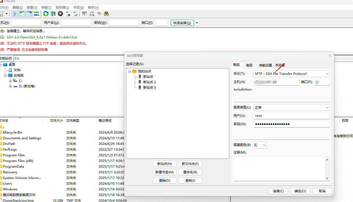353x202 pixels.
Task: Click the 新文件夹(F) button
Action: (190, 164)
